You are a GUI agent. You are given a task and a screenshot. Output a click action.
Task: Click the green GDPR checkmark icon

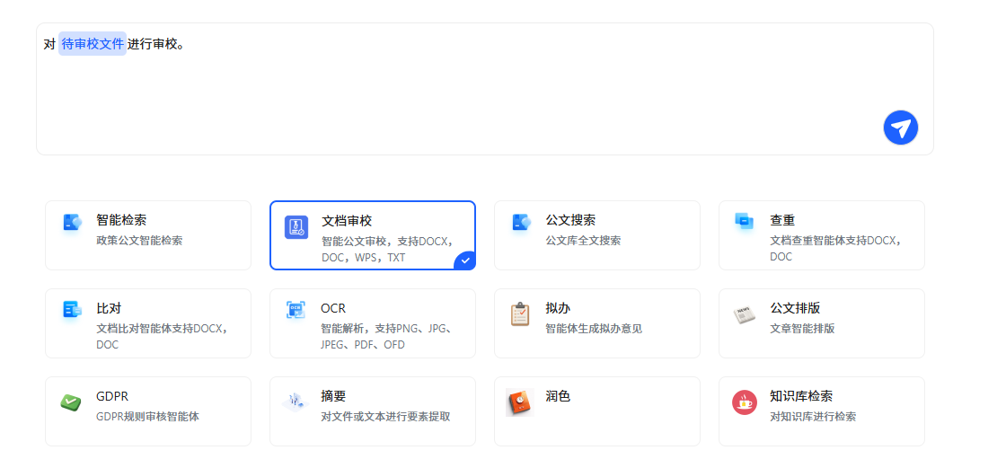(x=71, y=402)
